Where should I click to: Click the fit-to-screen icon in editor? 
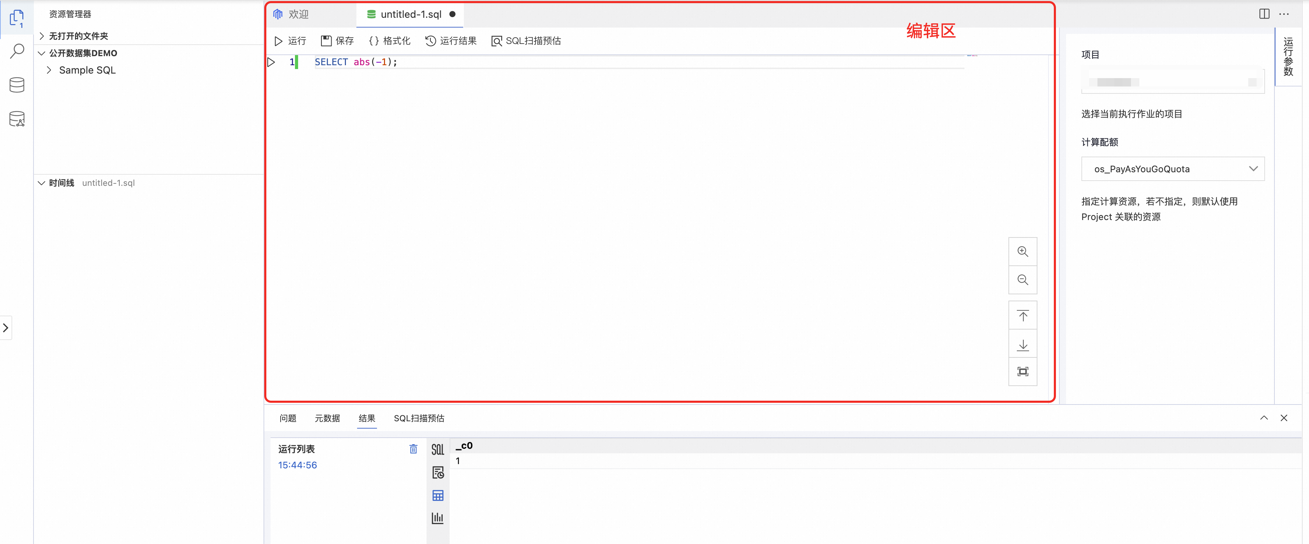coord(1022,371)
